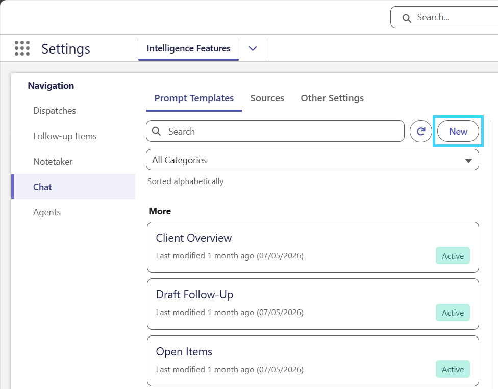498x389 pixels.
Task: Click the magnifier icon in the global search
Action: (407, 18)
